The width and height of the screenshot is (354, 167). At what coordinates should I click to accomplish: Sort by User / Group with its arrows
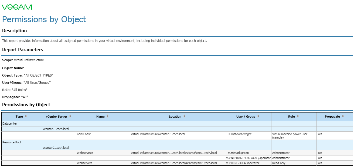pyautogui.click(x=258, y=116)
